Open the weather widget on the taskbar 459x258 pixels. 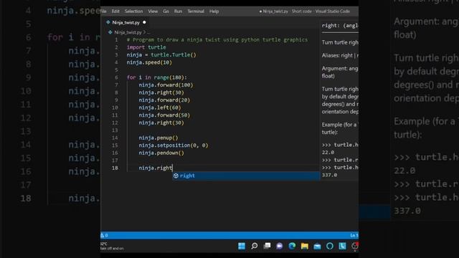pyautogui.click(x=112, y=246)
